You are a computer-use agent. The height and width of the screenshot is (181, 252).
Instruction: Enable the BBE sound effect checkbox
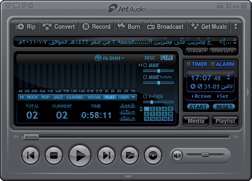click(x=145, y=65)
